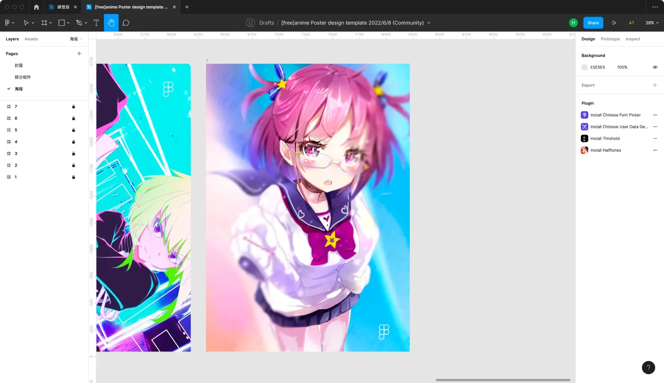
Task: Click the green H user avatar
Action: click(x=573, y=23)
